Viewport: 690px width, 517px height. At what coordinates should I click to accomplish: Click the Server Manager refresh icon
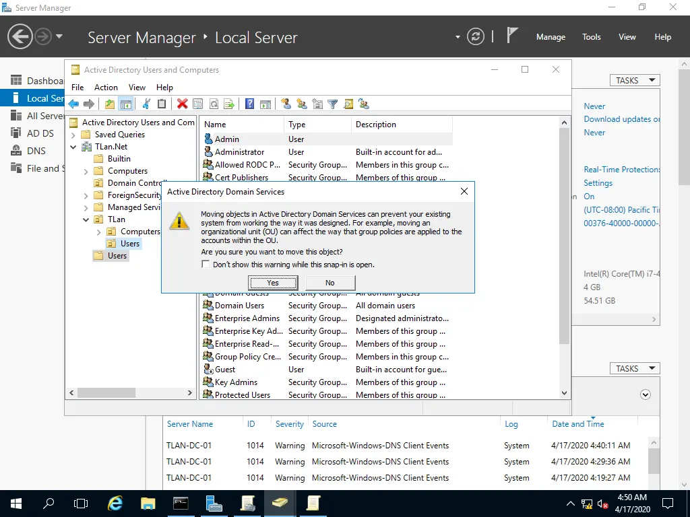coord(476,36)
